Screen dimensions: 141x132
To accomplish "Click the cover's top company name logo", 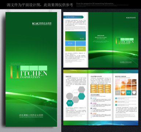I will (42, 23).
